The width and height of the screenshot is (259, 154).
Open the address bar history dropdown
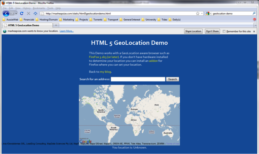(202, 13)
